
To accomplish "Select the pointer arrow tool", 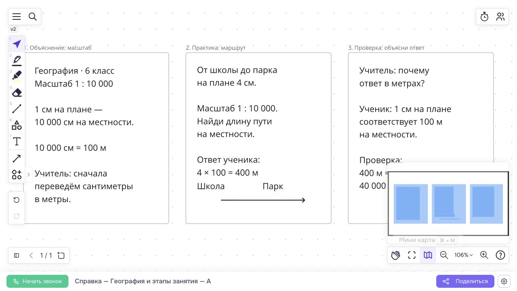I will point(17,44).
